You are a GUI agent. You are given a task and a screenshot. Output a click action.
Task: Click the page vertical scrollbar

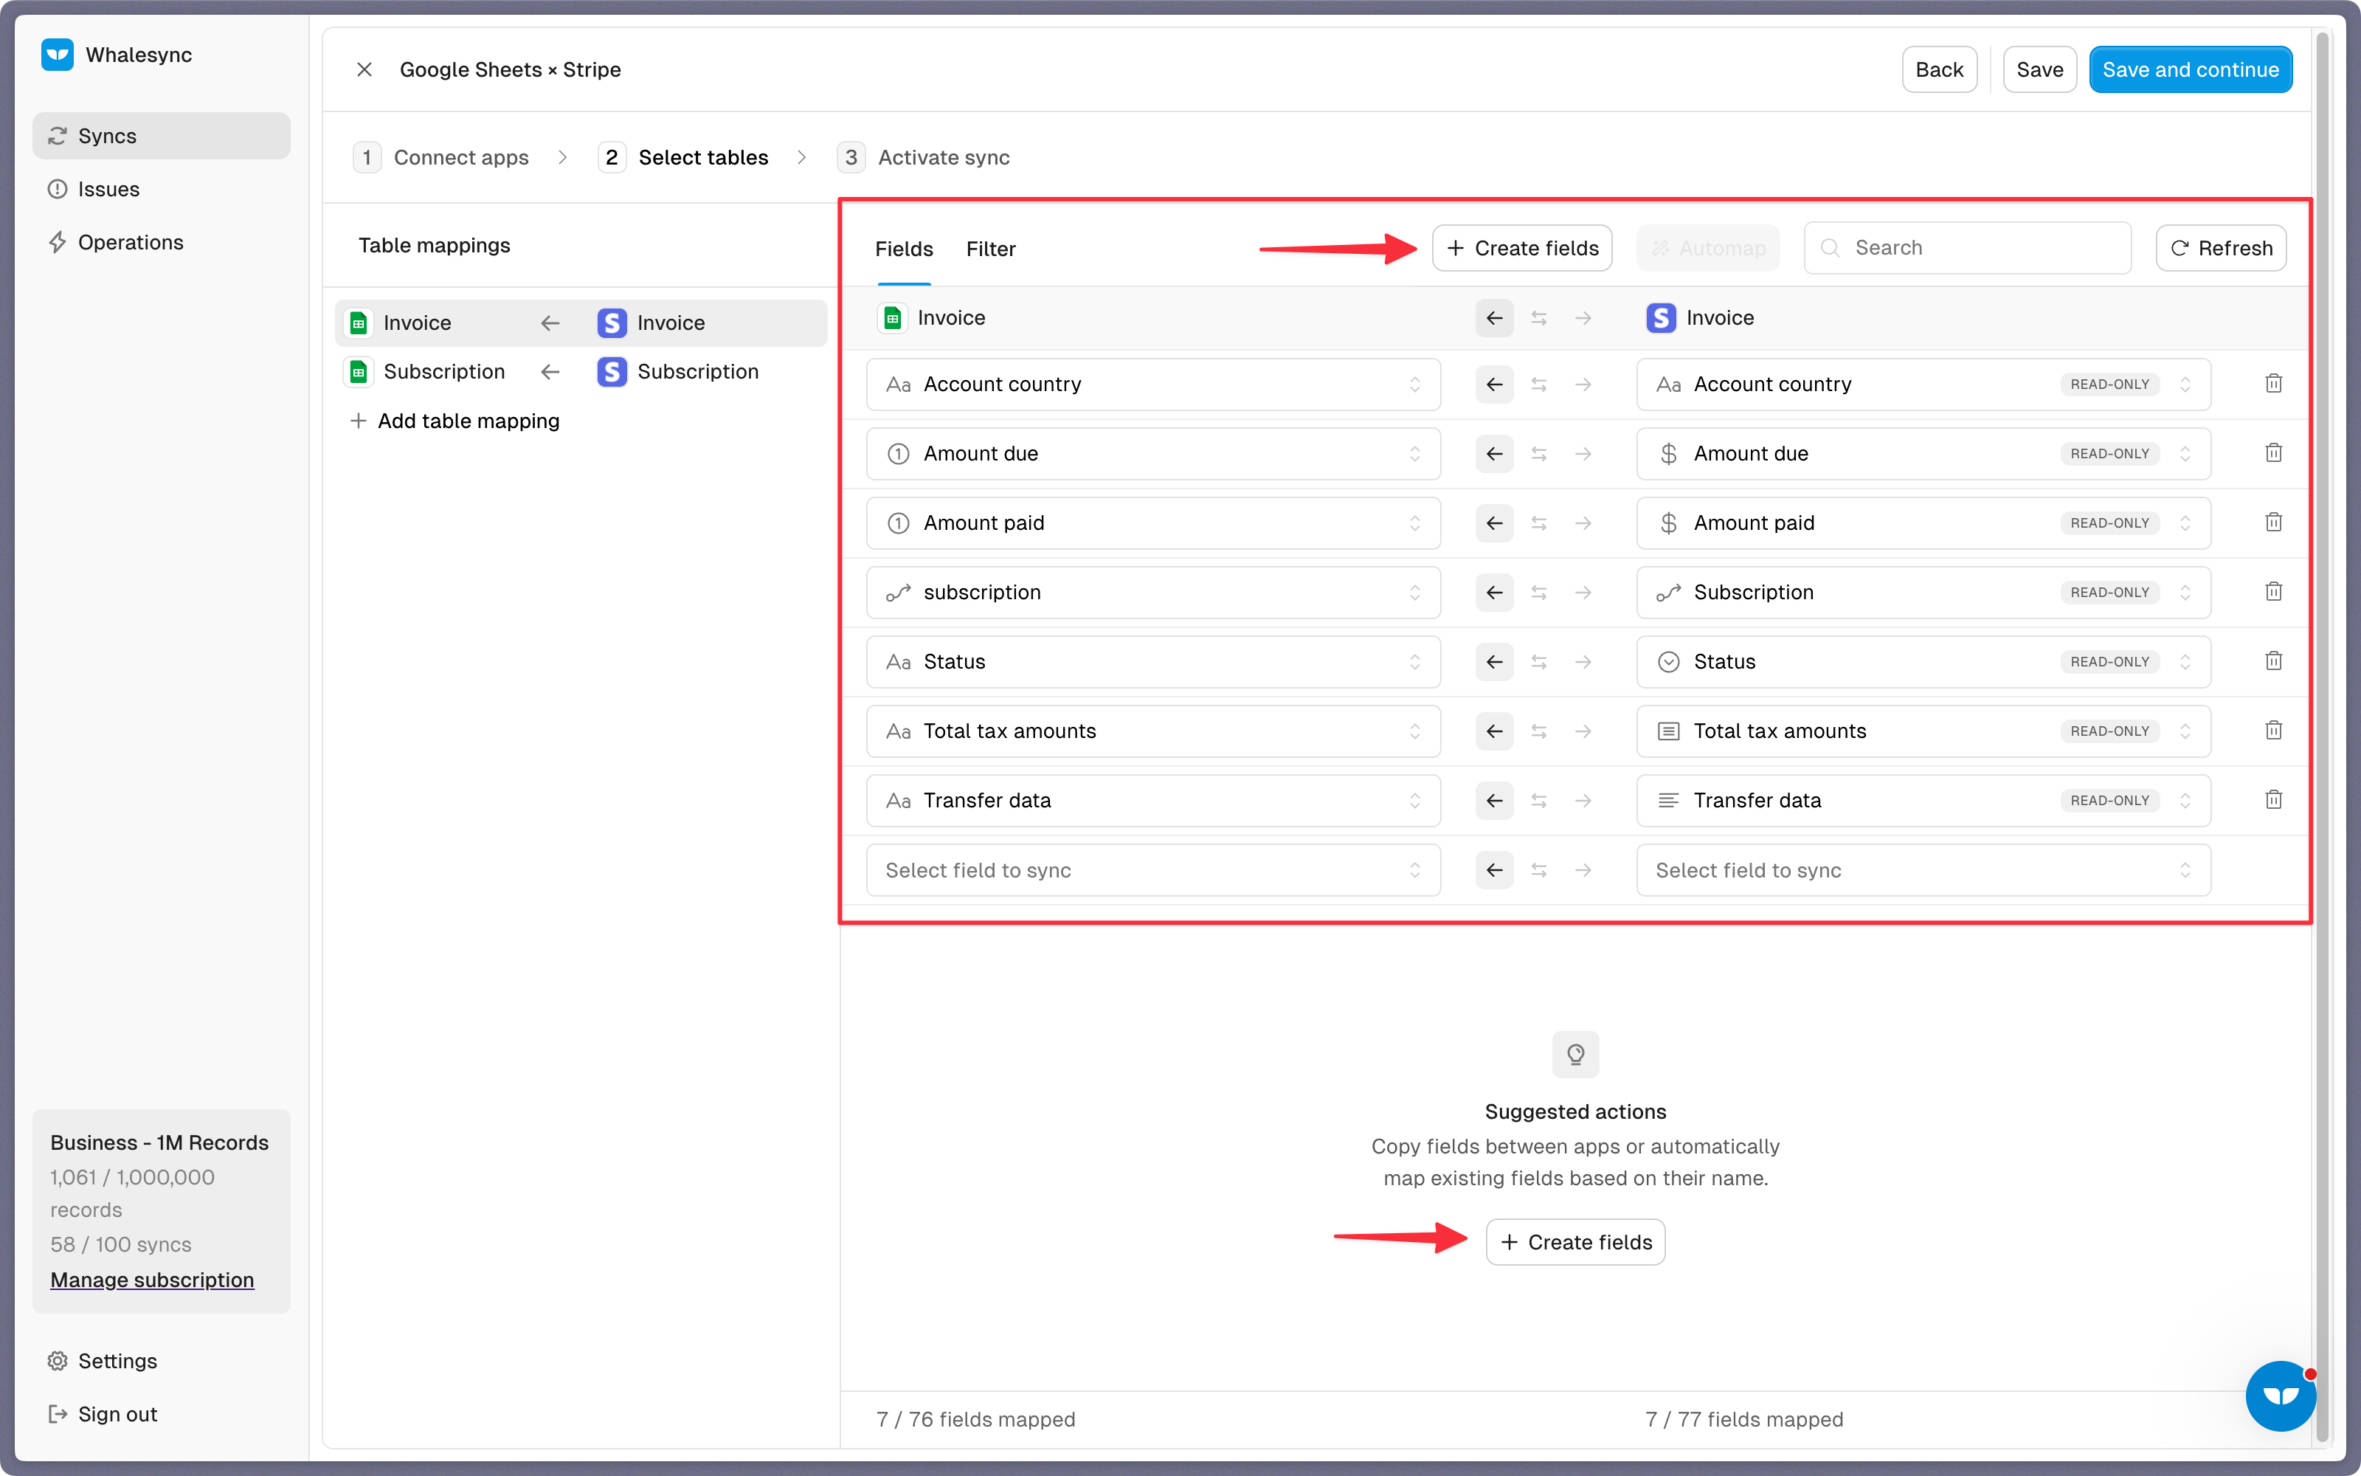pyautogui.click(x=2323, y=738)
